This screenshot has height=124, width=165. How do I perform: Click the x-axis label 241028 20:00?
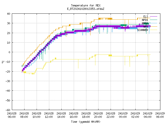[98, 115]
